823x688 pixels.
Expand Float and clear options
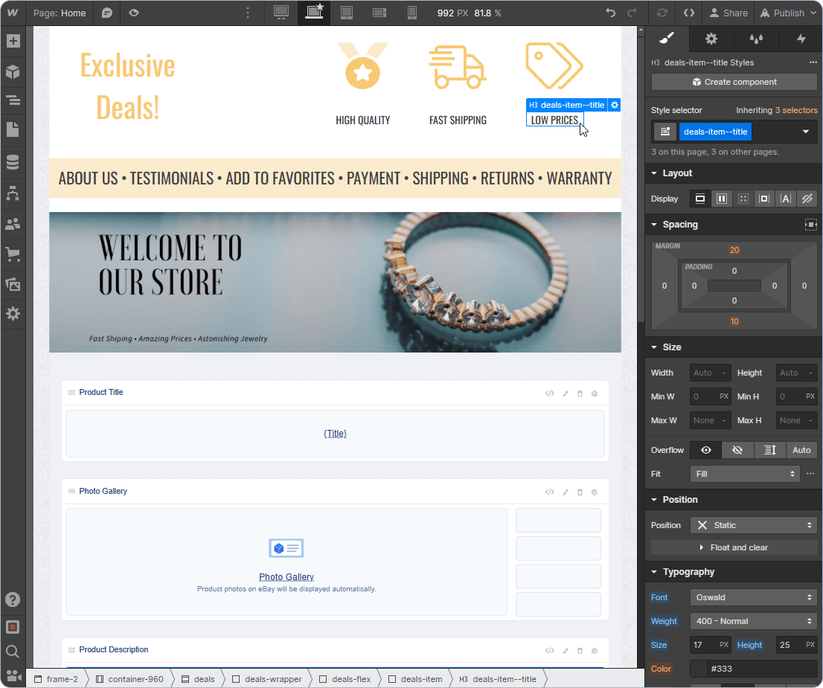tap(734, 547)
